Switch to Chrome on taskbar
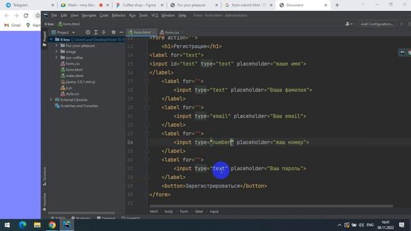 click(52, 225)
